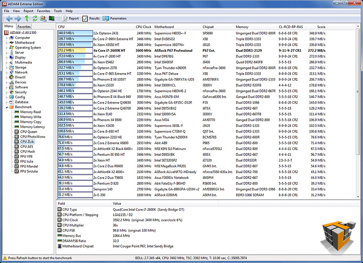Click the 348.9 MB/s result bar
Screen dimensions: 363x263
[75, 33]
